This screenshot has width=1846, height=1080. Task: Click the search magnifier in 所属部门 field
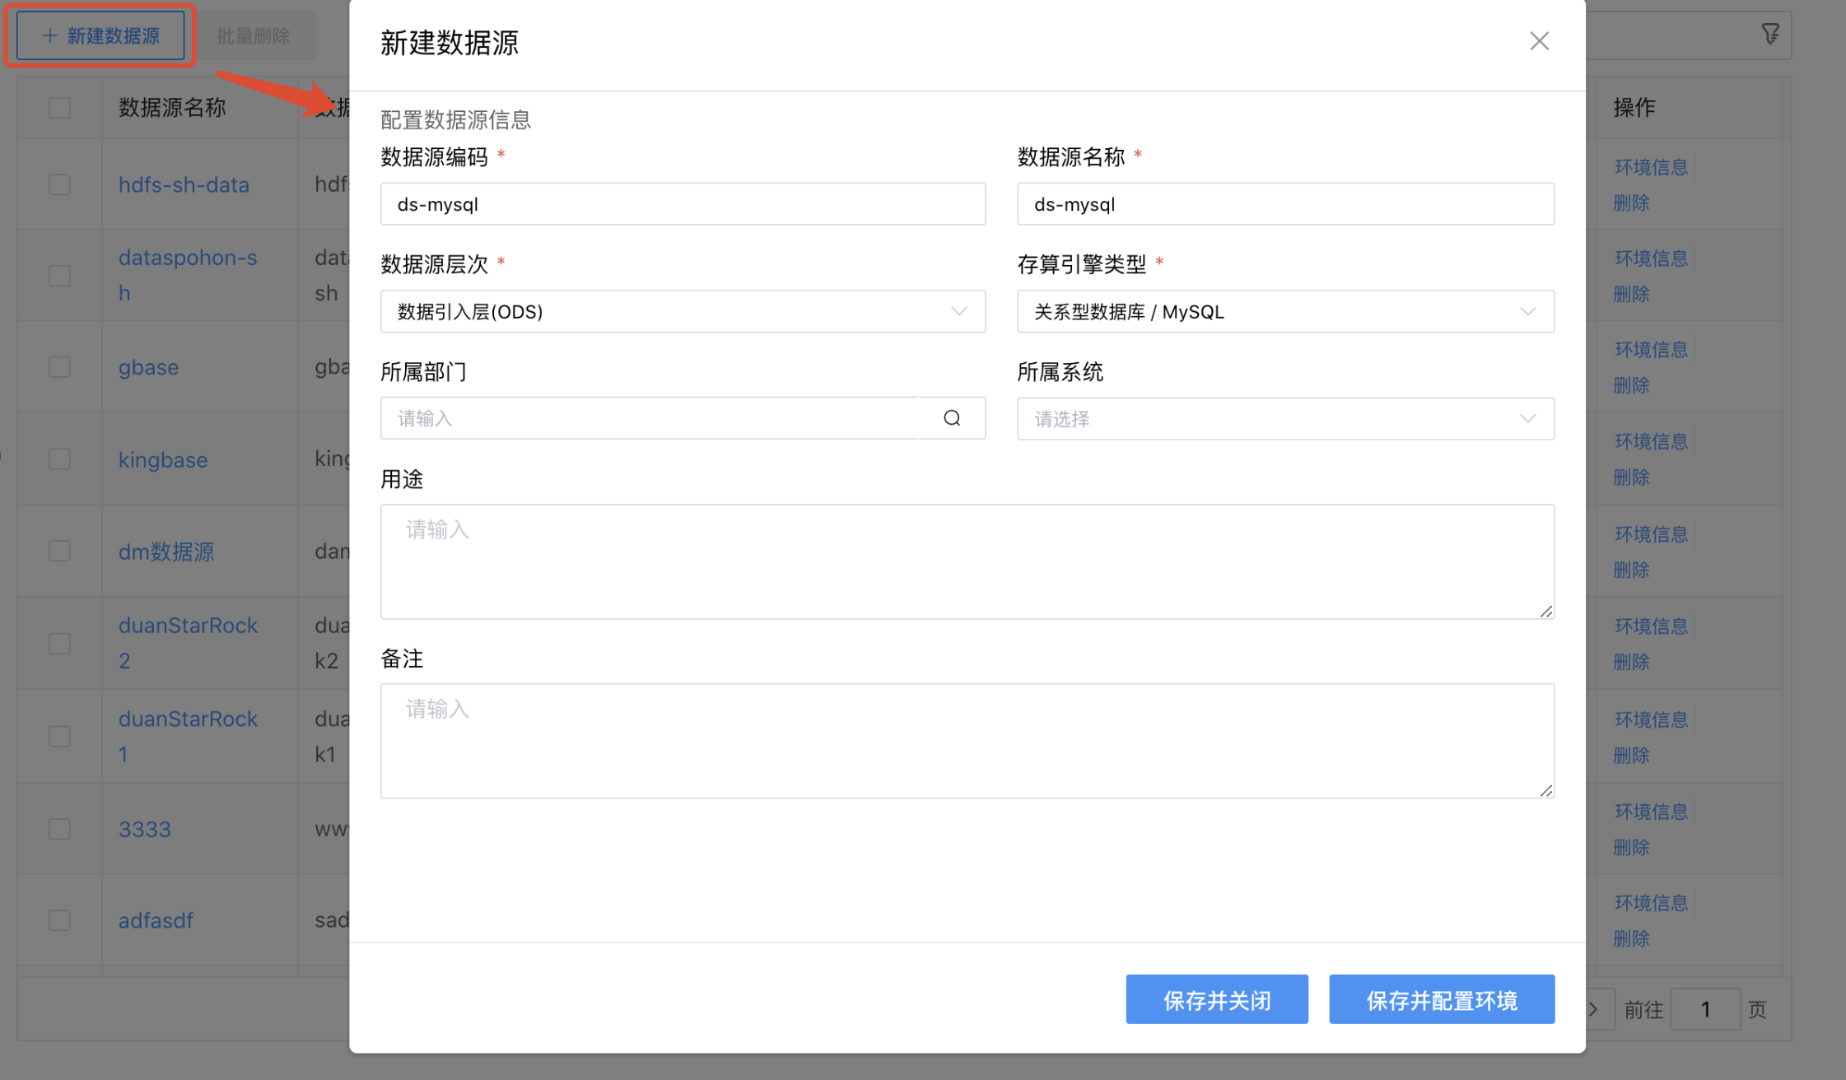[952, 418]
